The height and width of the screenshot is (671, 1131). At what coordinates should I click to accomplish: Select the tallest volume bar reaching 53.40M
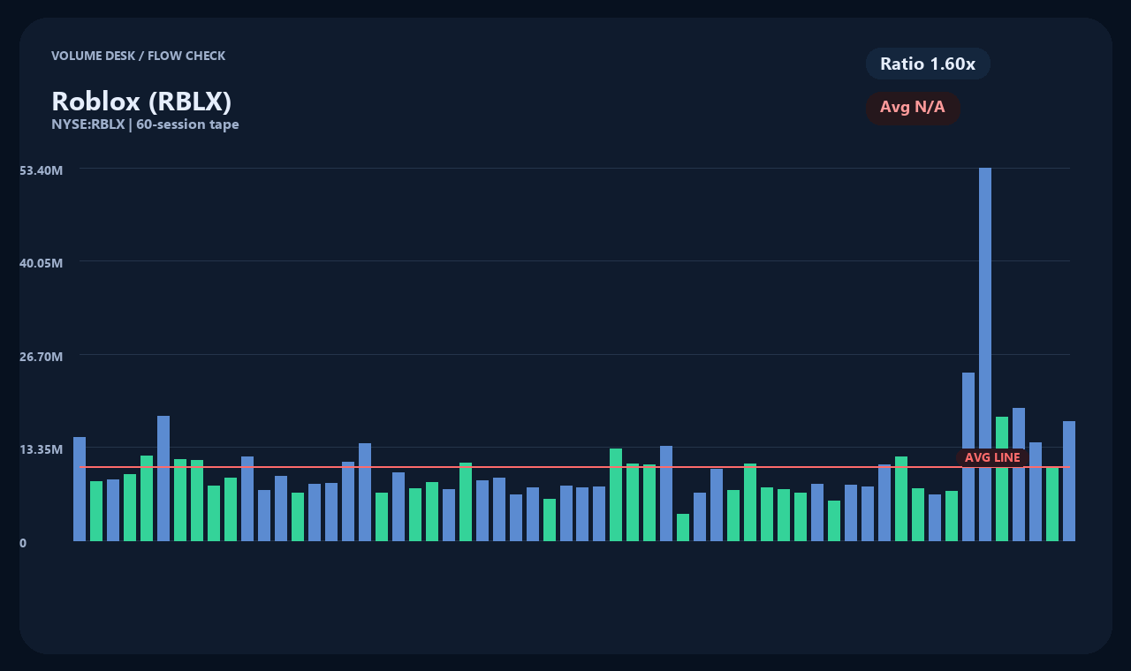pyautogui.click(x=985, y=354)
